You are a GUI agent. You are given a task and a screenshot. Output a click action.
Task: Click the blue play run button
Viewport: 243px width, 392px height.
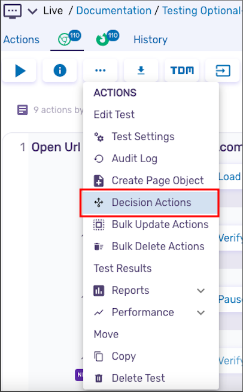(19, 71)
